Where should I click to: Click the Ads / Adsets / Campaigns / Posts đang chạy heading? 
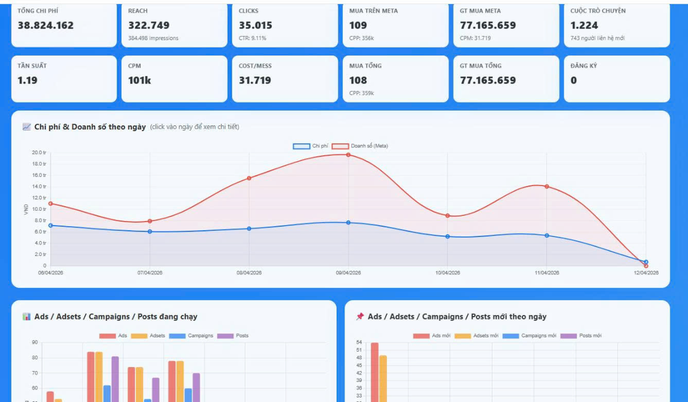[x=116, y=317]
